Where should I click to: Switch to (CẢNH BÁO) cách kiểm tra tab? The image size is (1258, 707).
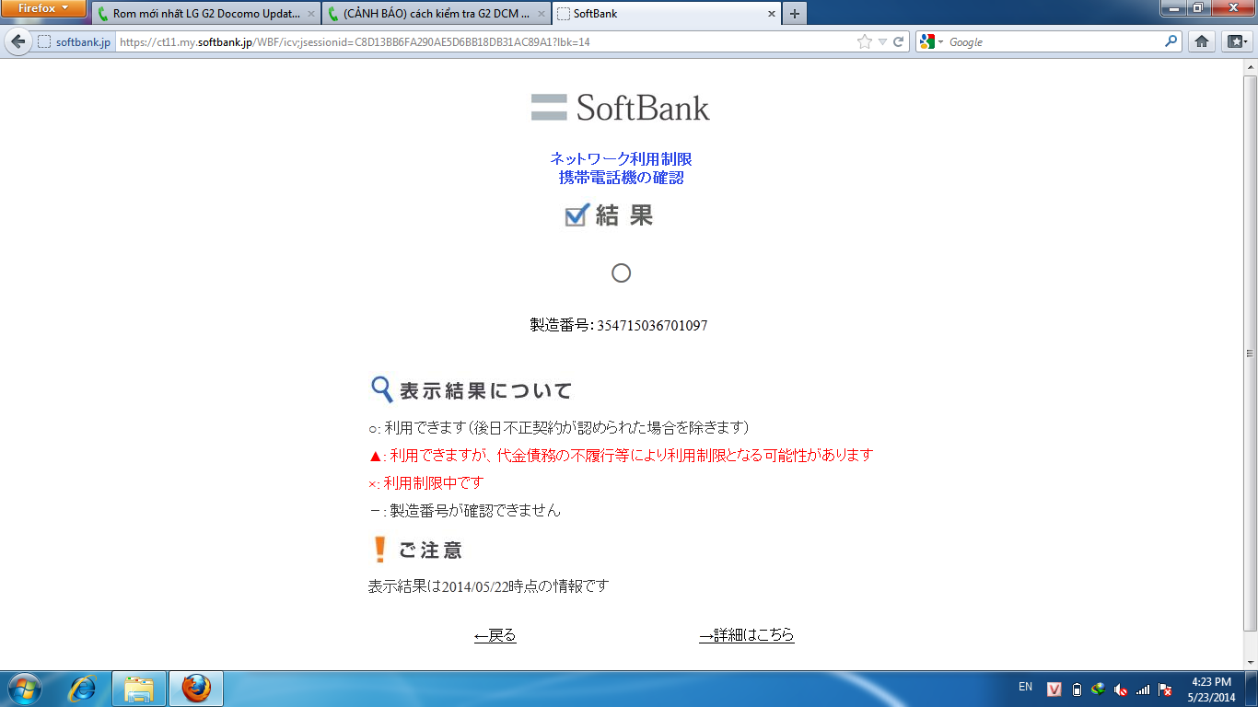(x=437, y=14)
